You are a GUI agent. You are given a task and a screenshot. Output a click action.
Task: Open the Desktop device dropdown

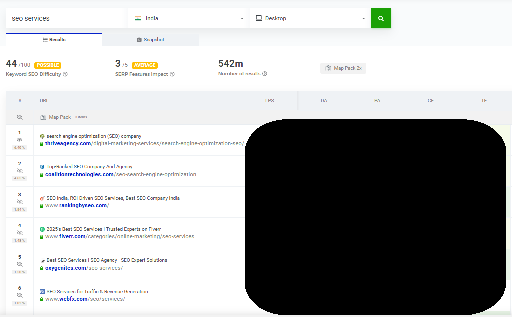pyautogui.click(x=310, y=18)
